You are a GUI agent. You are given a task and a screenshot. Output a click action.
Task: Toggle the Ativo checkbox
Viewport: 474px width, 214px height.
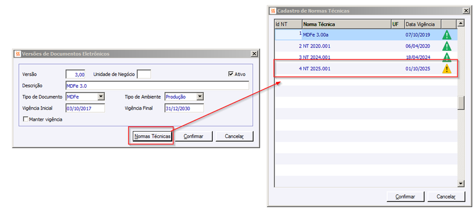point(231,74)
